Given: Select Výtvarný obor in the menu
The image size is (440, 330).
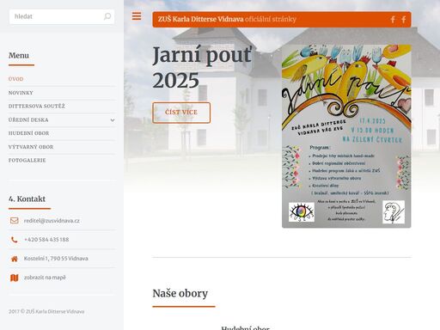Looking at the screenshot, I should (31, 147).
